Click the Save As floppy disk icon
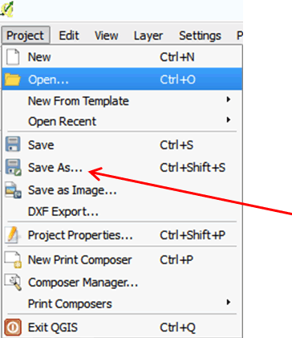The width and height of the screenshot is (292, 338). pos(13,168)
